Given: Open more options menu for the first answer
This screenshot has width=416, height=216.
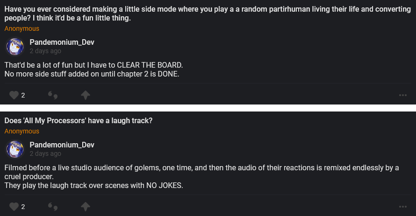Looking at the screenshot, I should 403,95.
